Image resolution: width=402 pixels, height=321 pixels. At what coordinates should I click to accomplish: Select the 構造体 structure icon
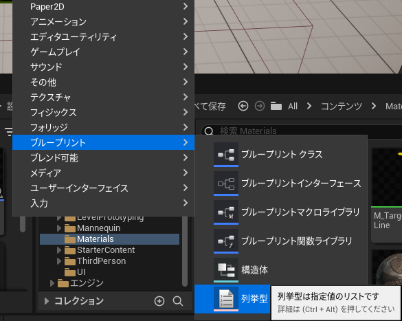226,270
